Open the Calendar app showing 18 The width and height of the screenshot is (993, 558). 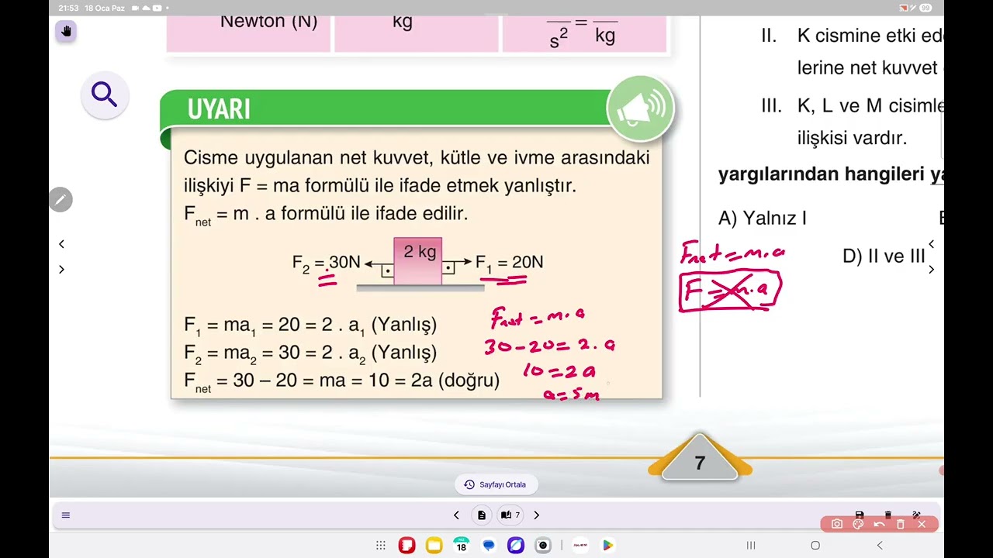[461, 546]
